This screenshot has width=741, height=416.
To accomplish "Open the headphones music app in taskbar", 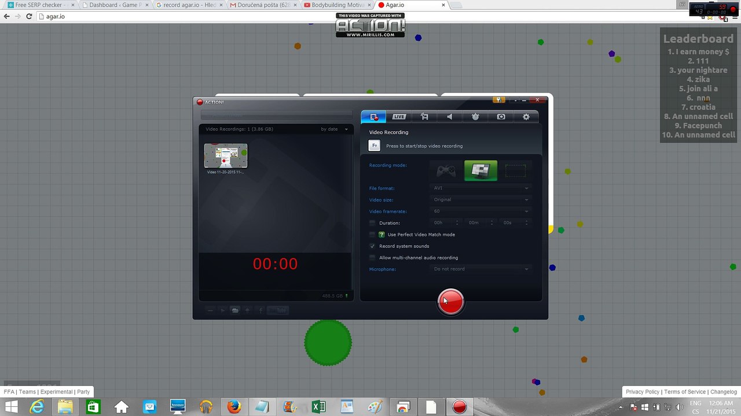I will (206, 407).
